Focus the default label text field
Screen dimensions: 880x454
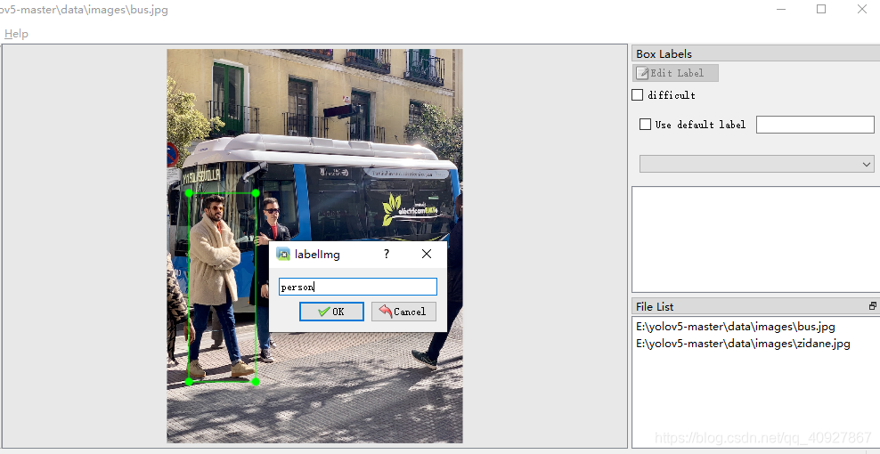[x=815, y=125]
